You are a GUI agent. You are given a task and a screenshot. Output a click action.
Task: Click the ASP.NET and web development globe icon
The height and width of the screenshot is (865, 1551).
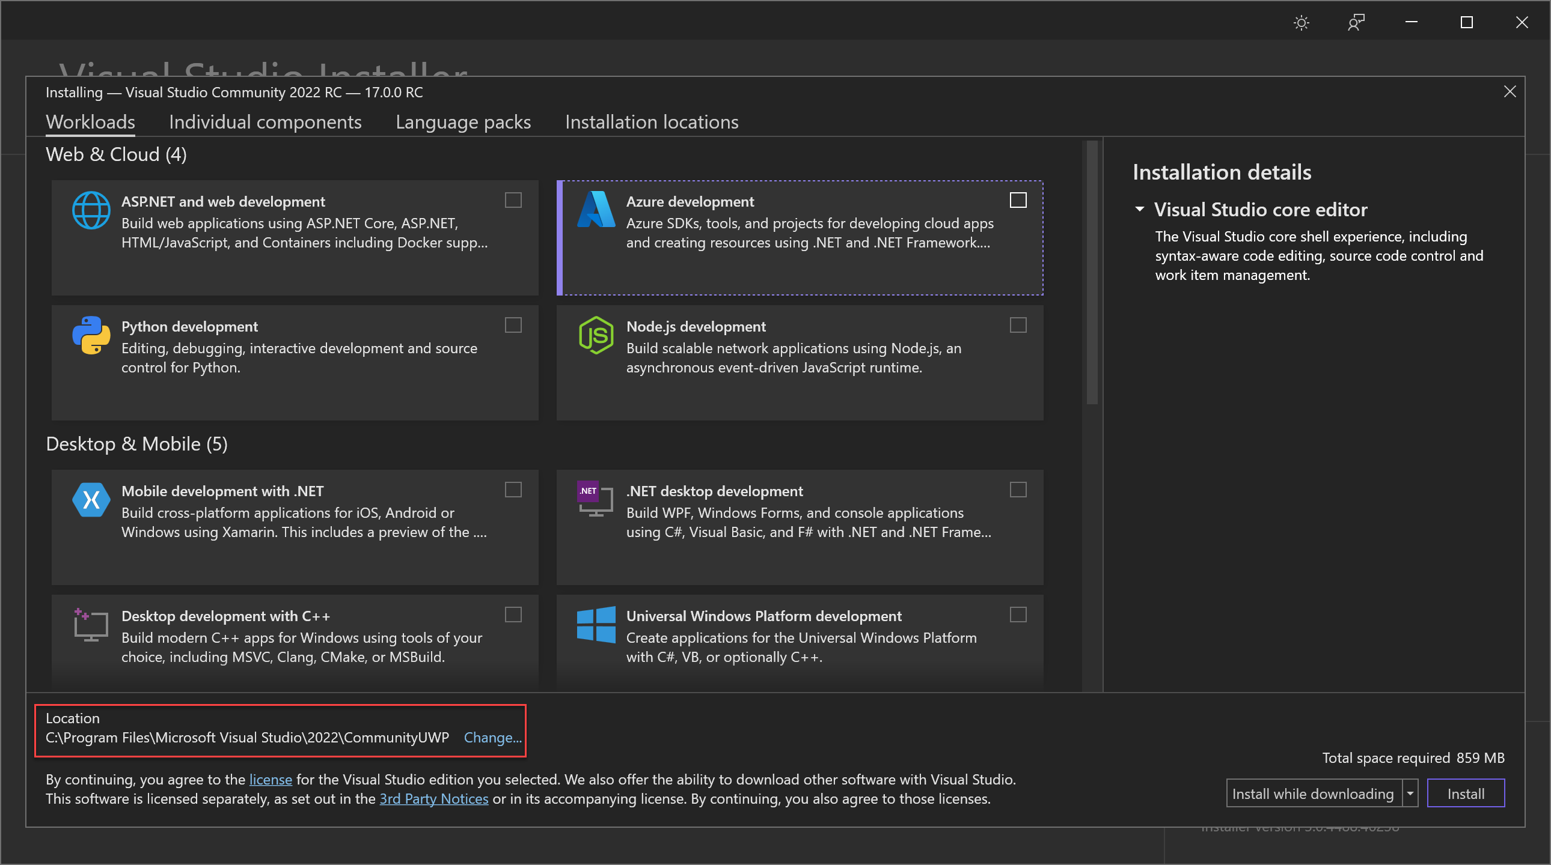tap(91, 210)
